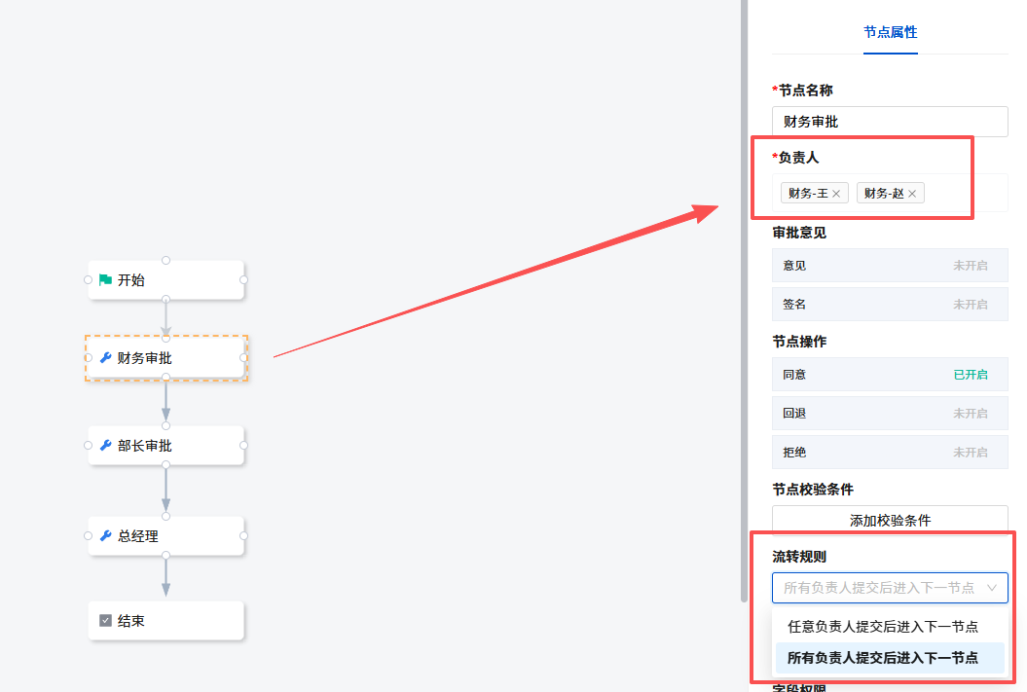Enable the 拒绝 node operation
The width and height of the screenshot is (1027, 692).
click(969, 453)
